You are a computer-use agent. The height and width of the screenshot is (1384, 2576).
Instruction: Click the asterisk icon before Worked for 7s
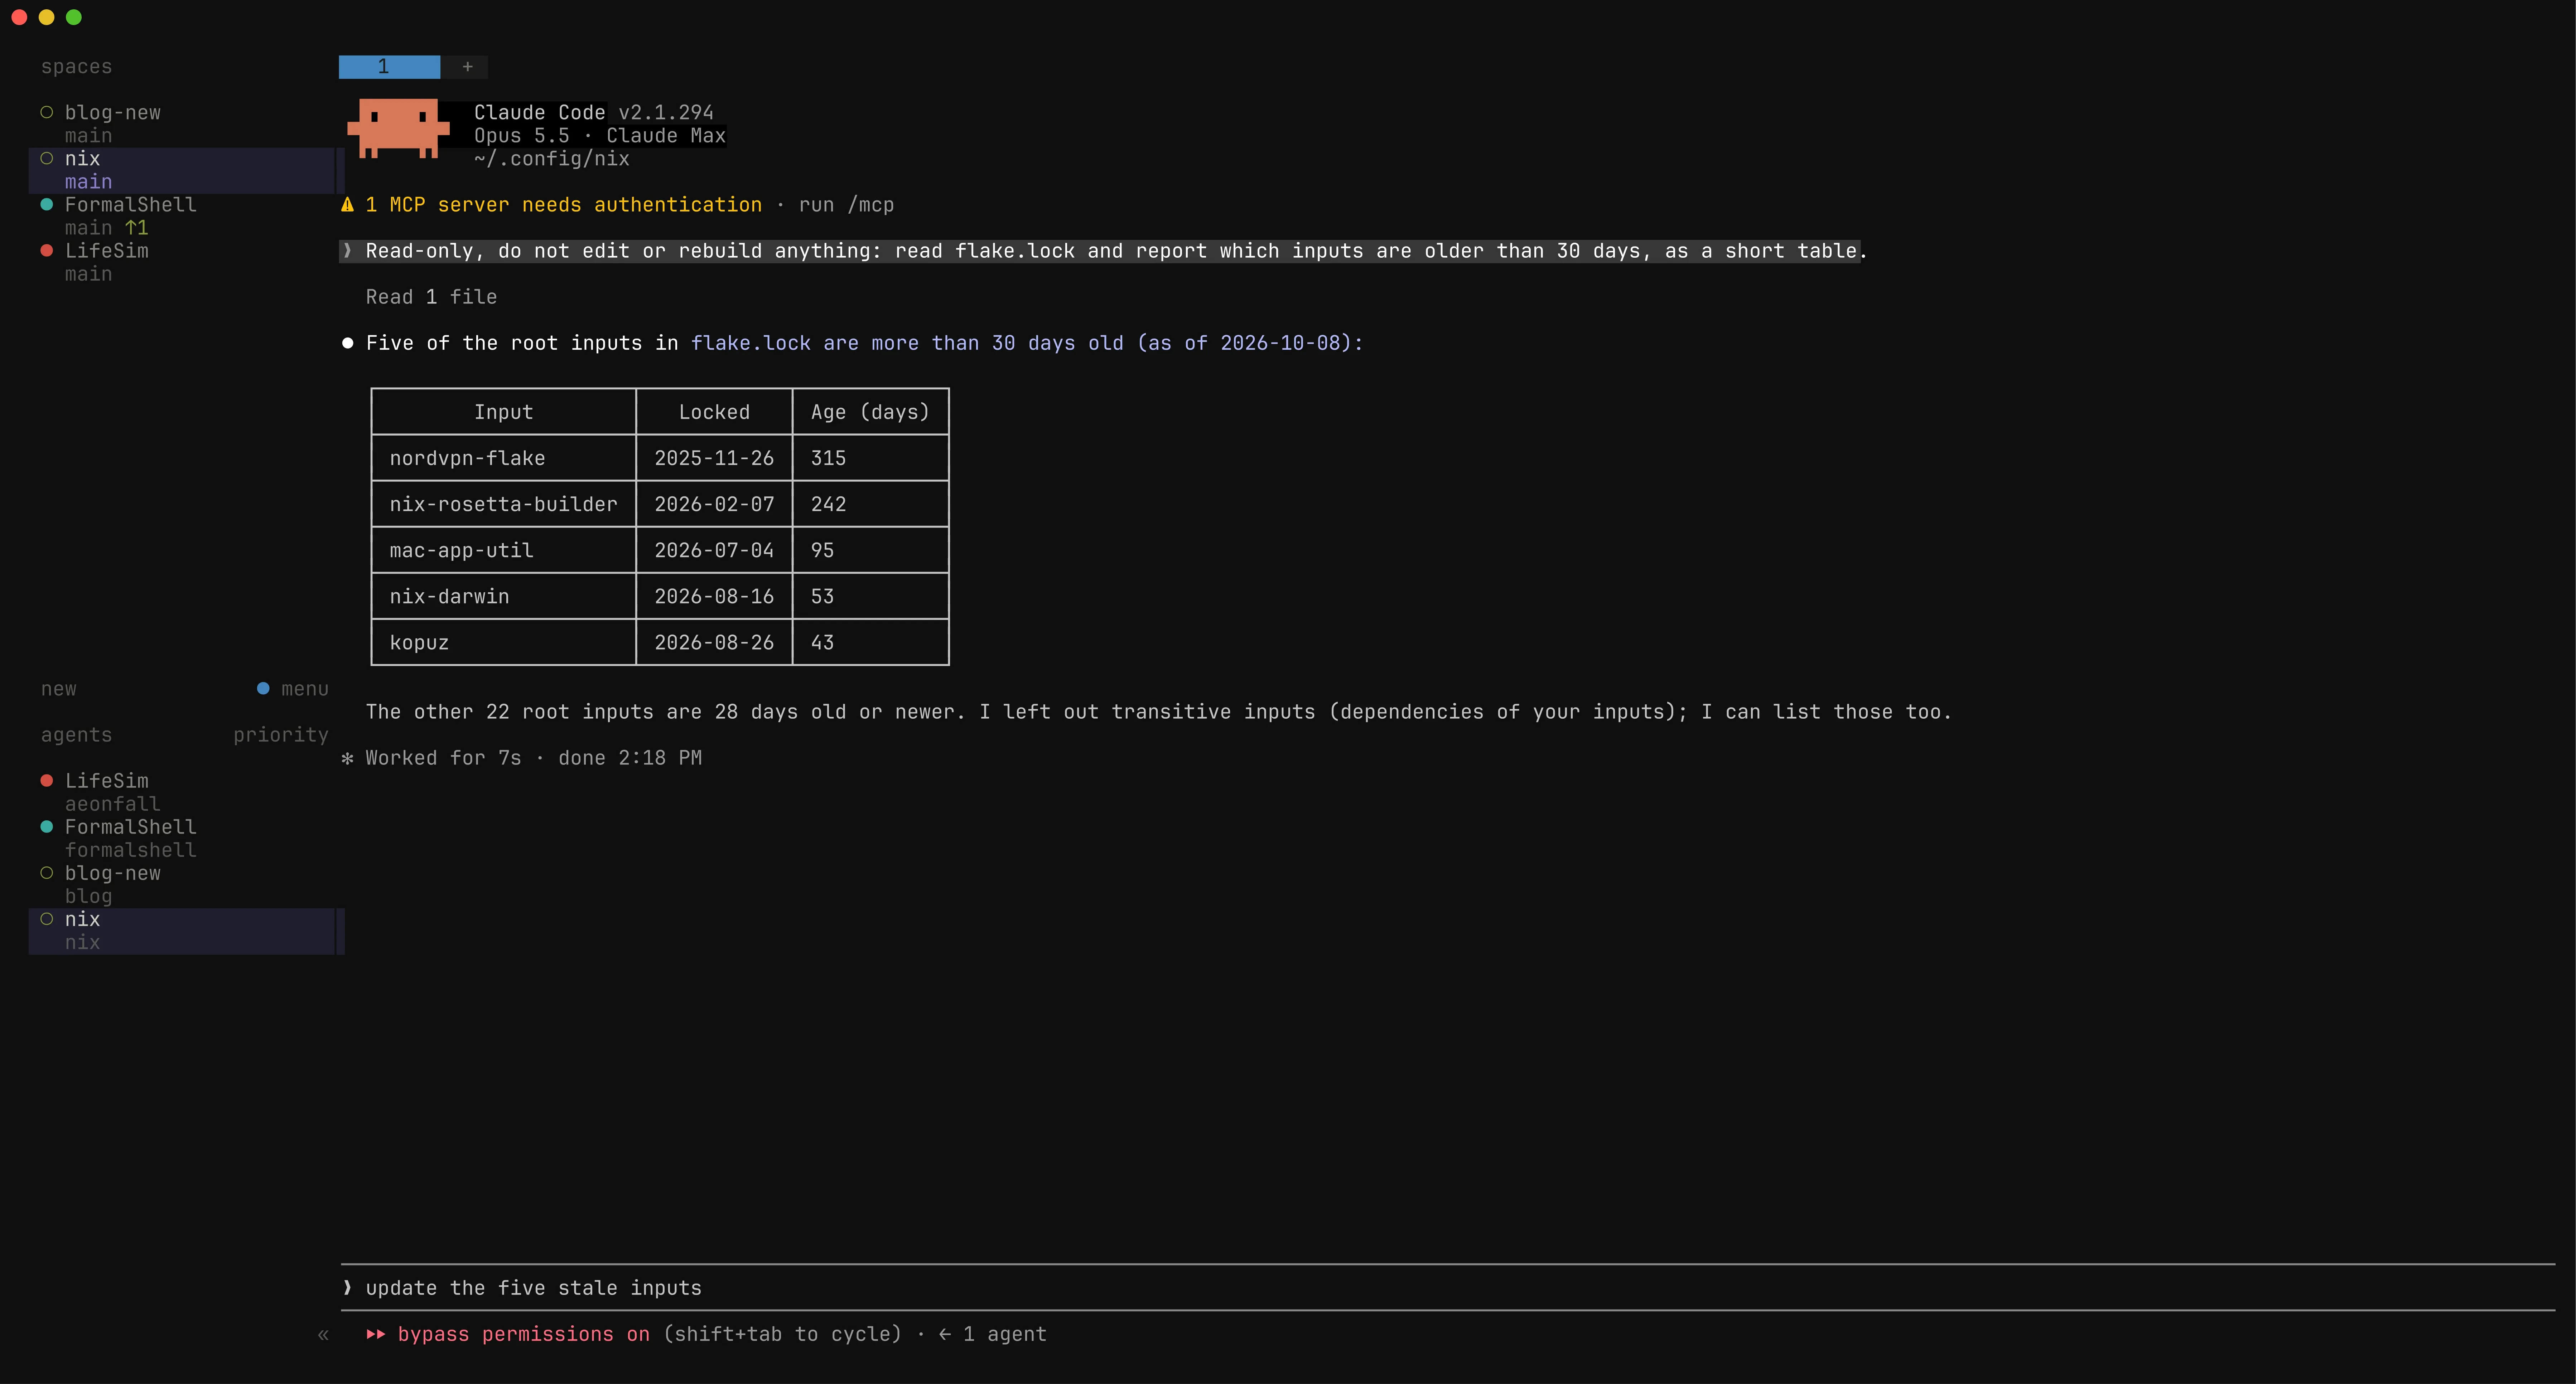click(x=347, y=758)
